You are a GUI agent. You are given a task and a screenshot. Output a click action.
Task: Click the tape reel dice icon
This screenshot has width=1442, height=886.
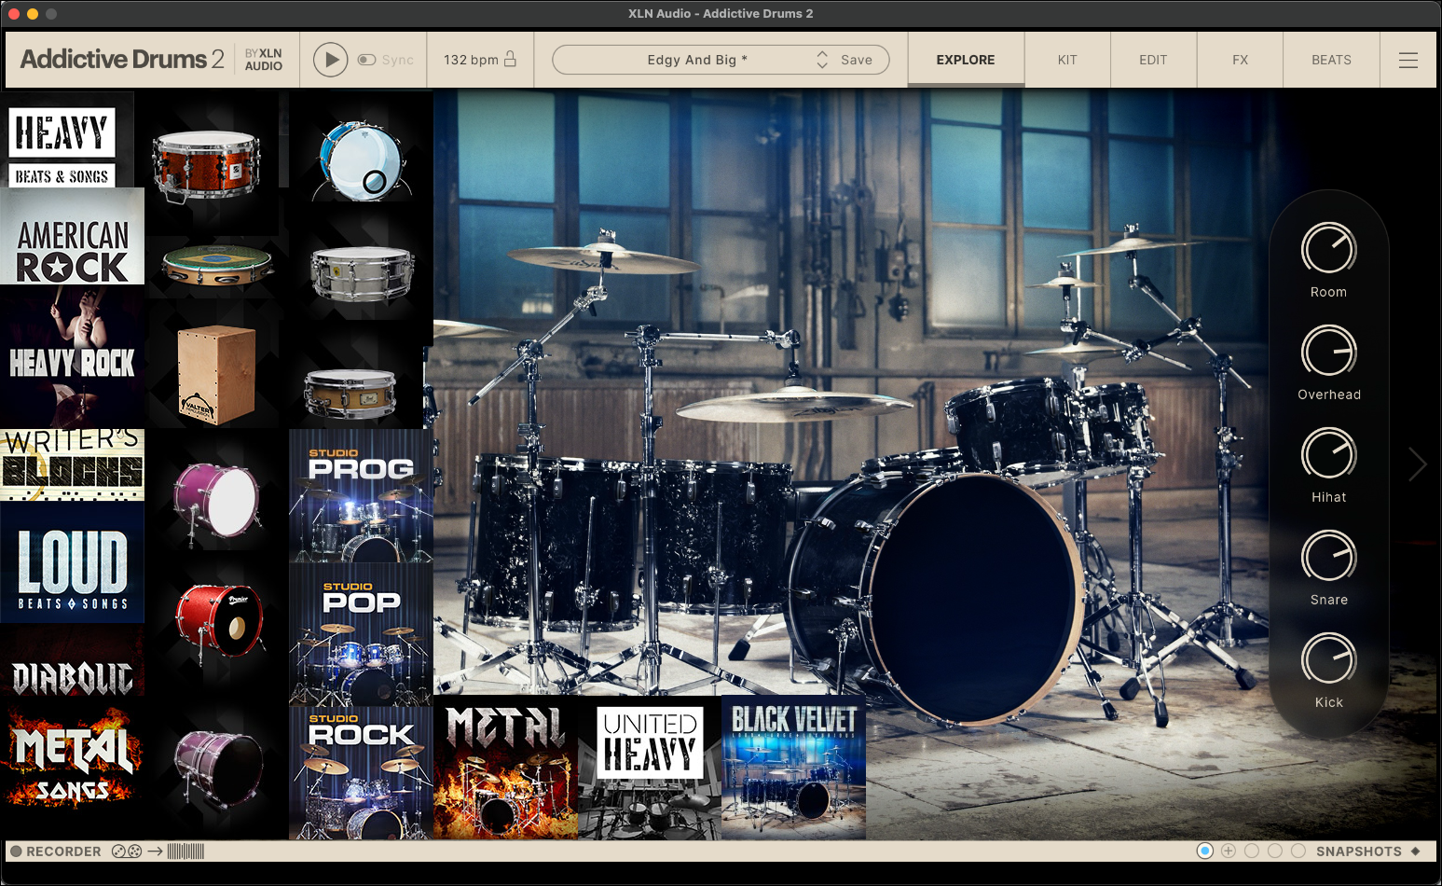point(127,851)
